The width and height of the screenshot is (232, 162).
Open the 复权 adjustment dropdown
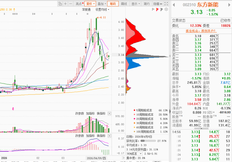point(90,4)
